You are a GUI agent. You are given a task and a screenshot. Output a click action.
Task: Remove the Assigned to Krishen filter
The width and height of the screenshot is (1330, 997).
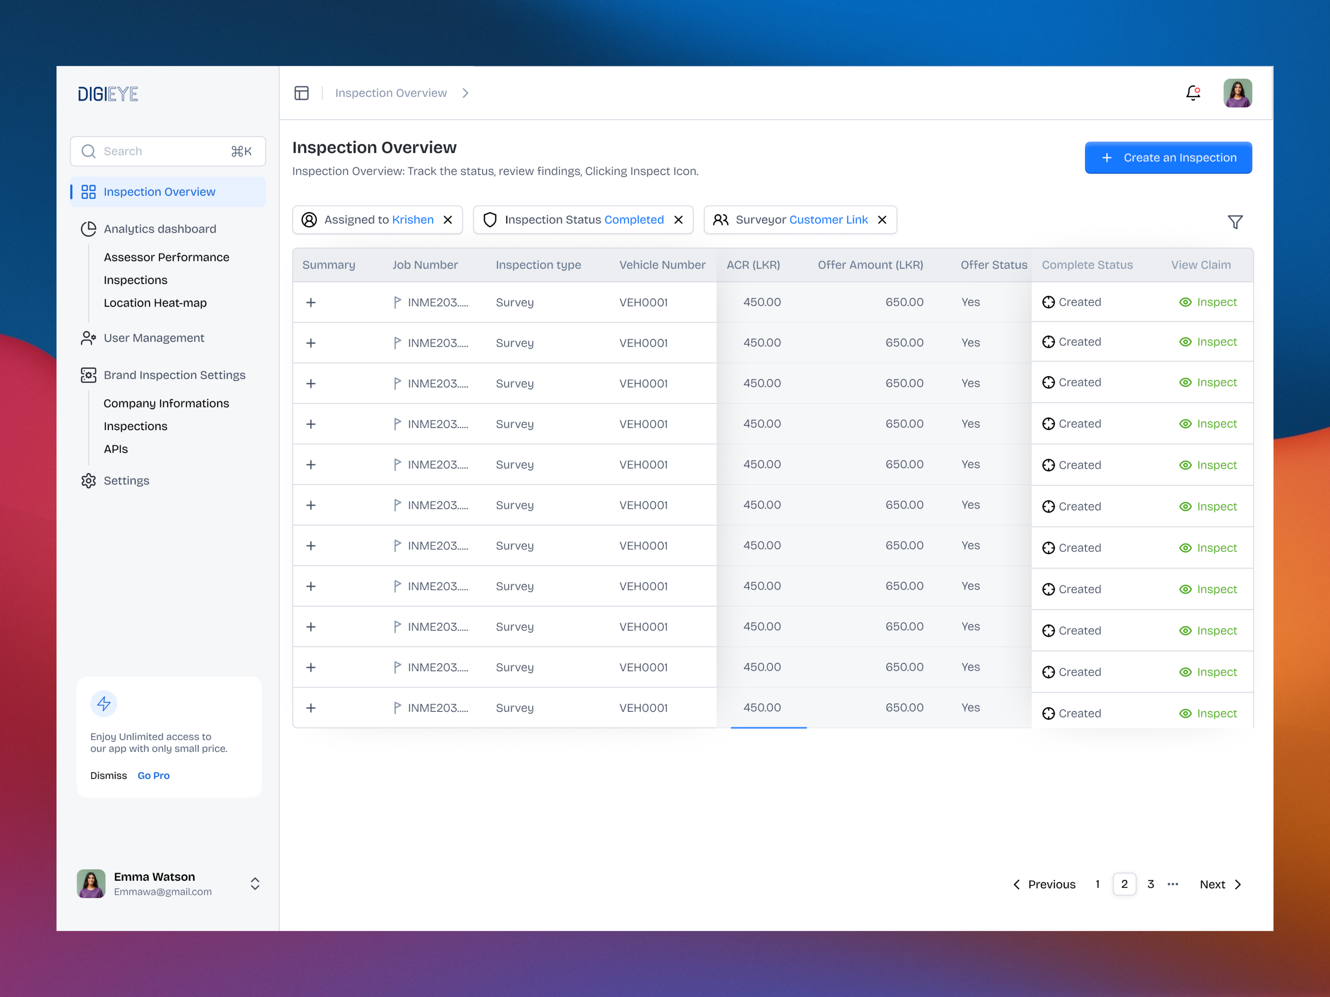[447, 219]
